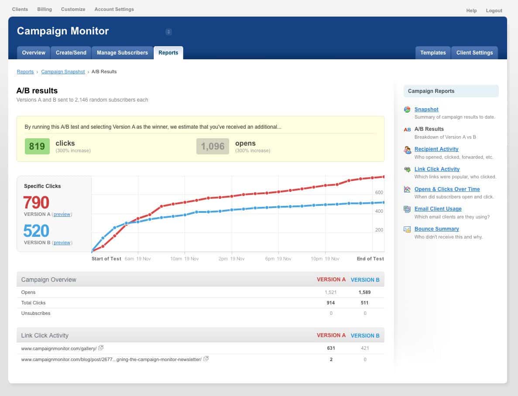Screen dimensions: 518x396
Task: Click the red 790 Version A count
Action: 36,202
